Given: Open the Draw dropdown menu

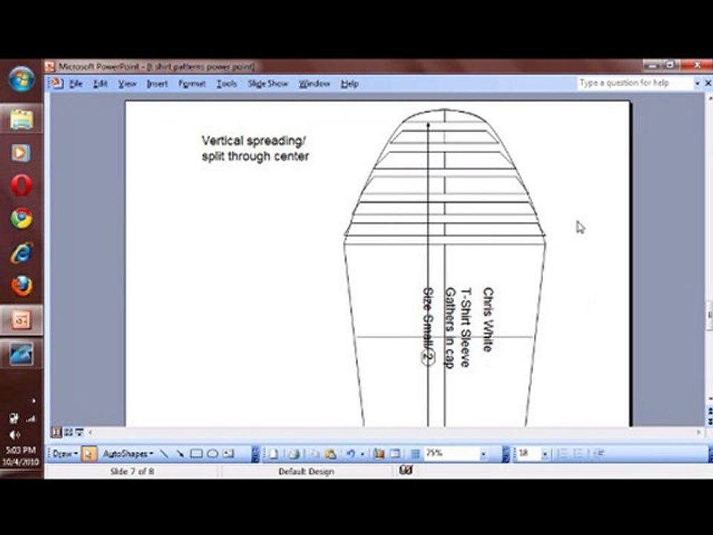Looking at the screenshot, I should pyautogui.click(x=65, y=453).
